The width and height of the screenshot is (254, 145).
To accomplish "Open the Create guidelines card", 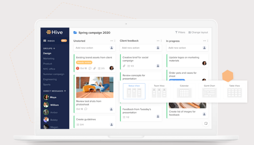I will (x=95, y=122).
